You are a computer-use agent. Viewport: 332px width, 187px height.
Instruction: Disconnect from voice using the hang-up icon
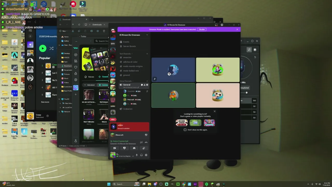click(x=146, y=142)
